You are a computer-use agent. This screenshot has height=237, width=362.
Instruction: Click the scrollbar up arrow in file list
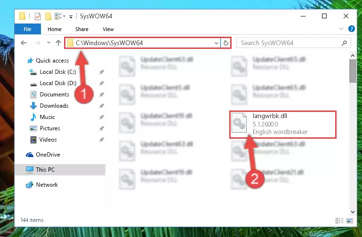point(353,55)
